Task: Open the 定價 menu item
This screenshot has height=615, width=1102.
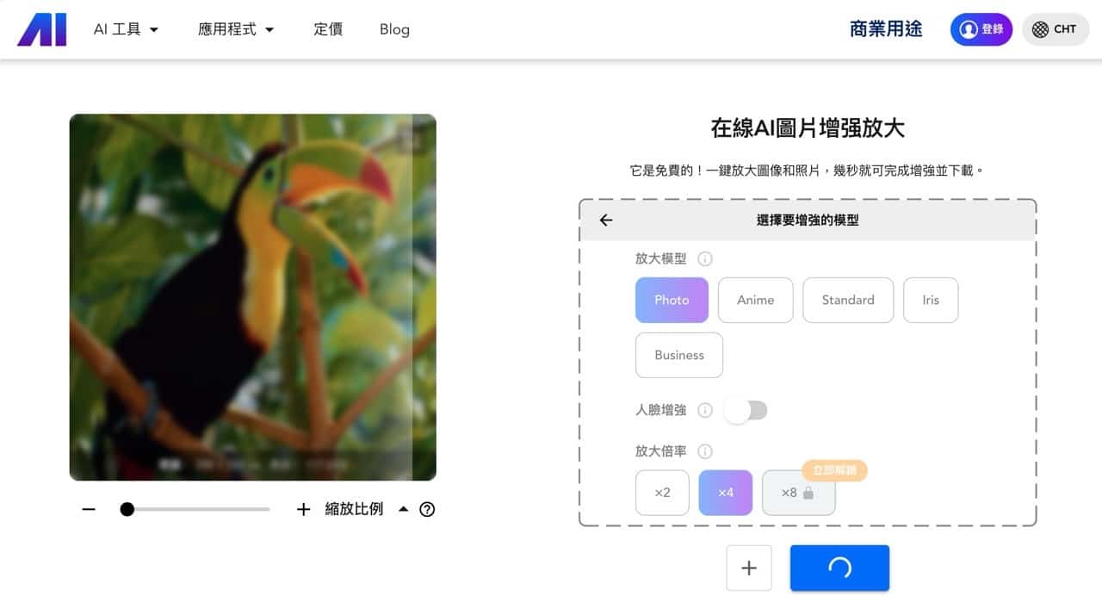Action: [x=328, y=28]
